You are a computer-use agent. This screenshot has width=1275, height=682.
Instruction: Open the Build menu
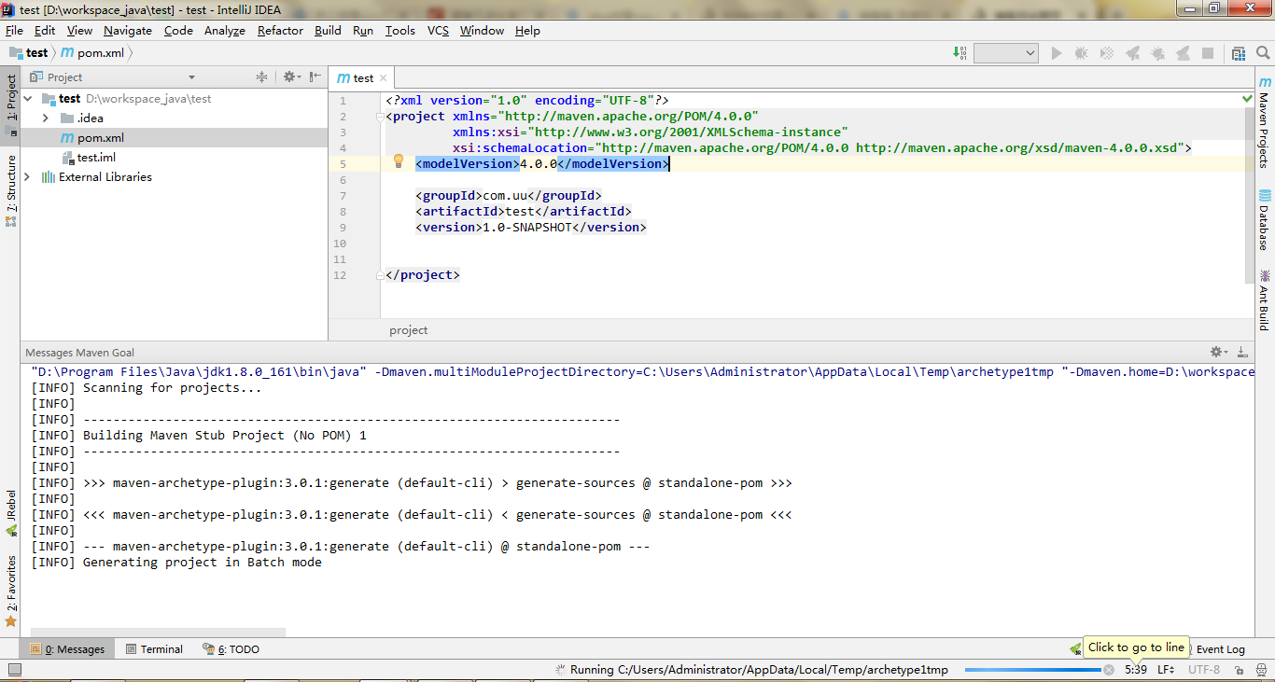pyautogui.click(x=328, y=30)
